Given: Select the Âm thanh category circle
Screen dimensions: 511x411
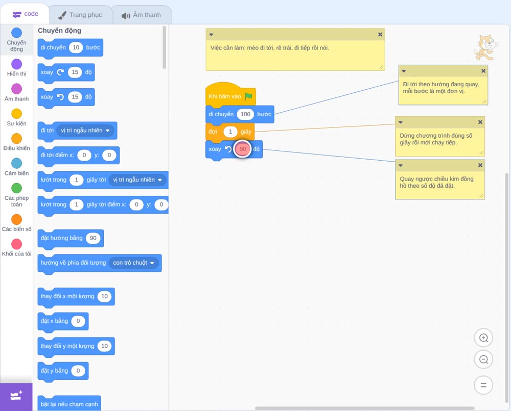Looking at the screenshot, I should [x=16, y=89].
